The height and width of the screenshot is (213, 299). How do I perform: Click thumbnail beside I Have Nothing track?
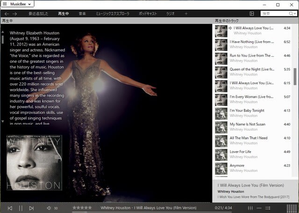point(221,45)
